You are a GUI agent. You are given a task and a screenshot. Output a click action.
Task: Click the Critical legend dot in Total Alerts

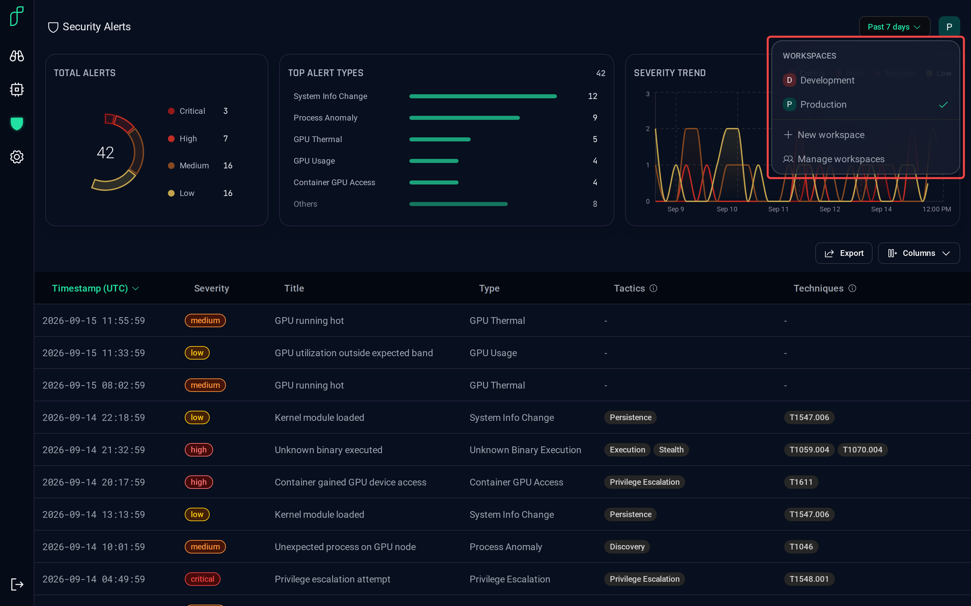pos(171,111)
